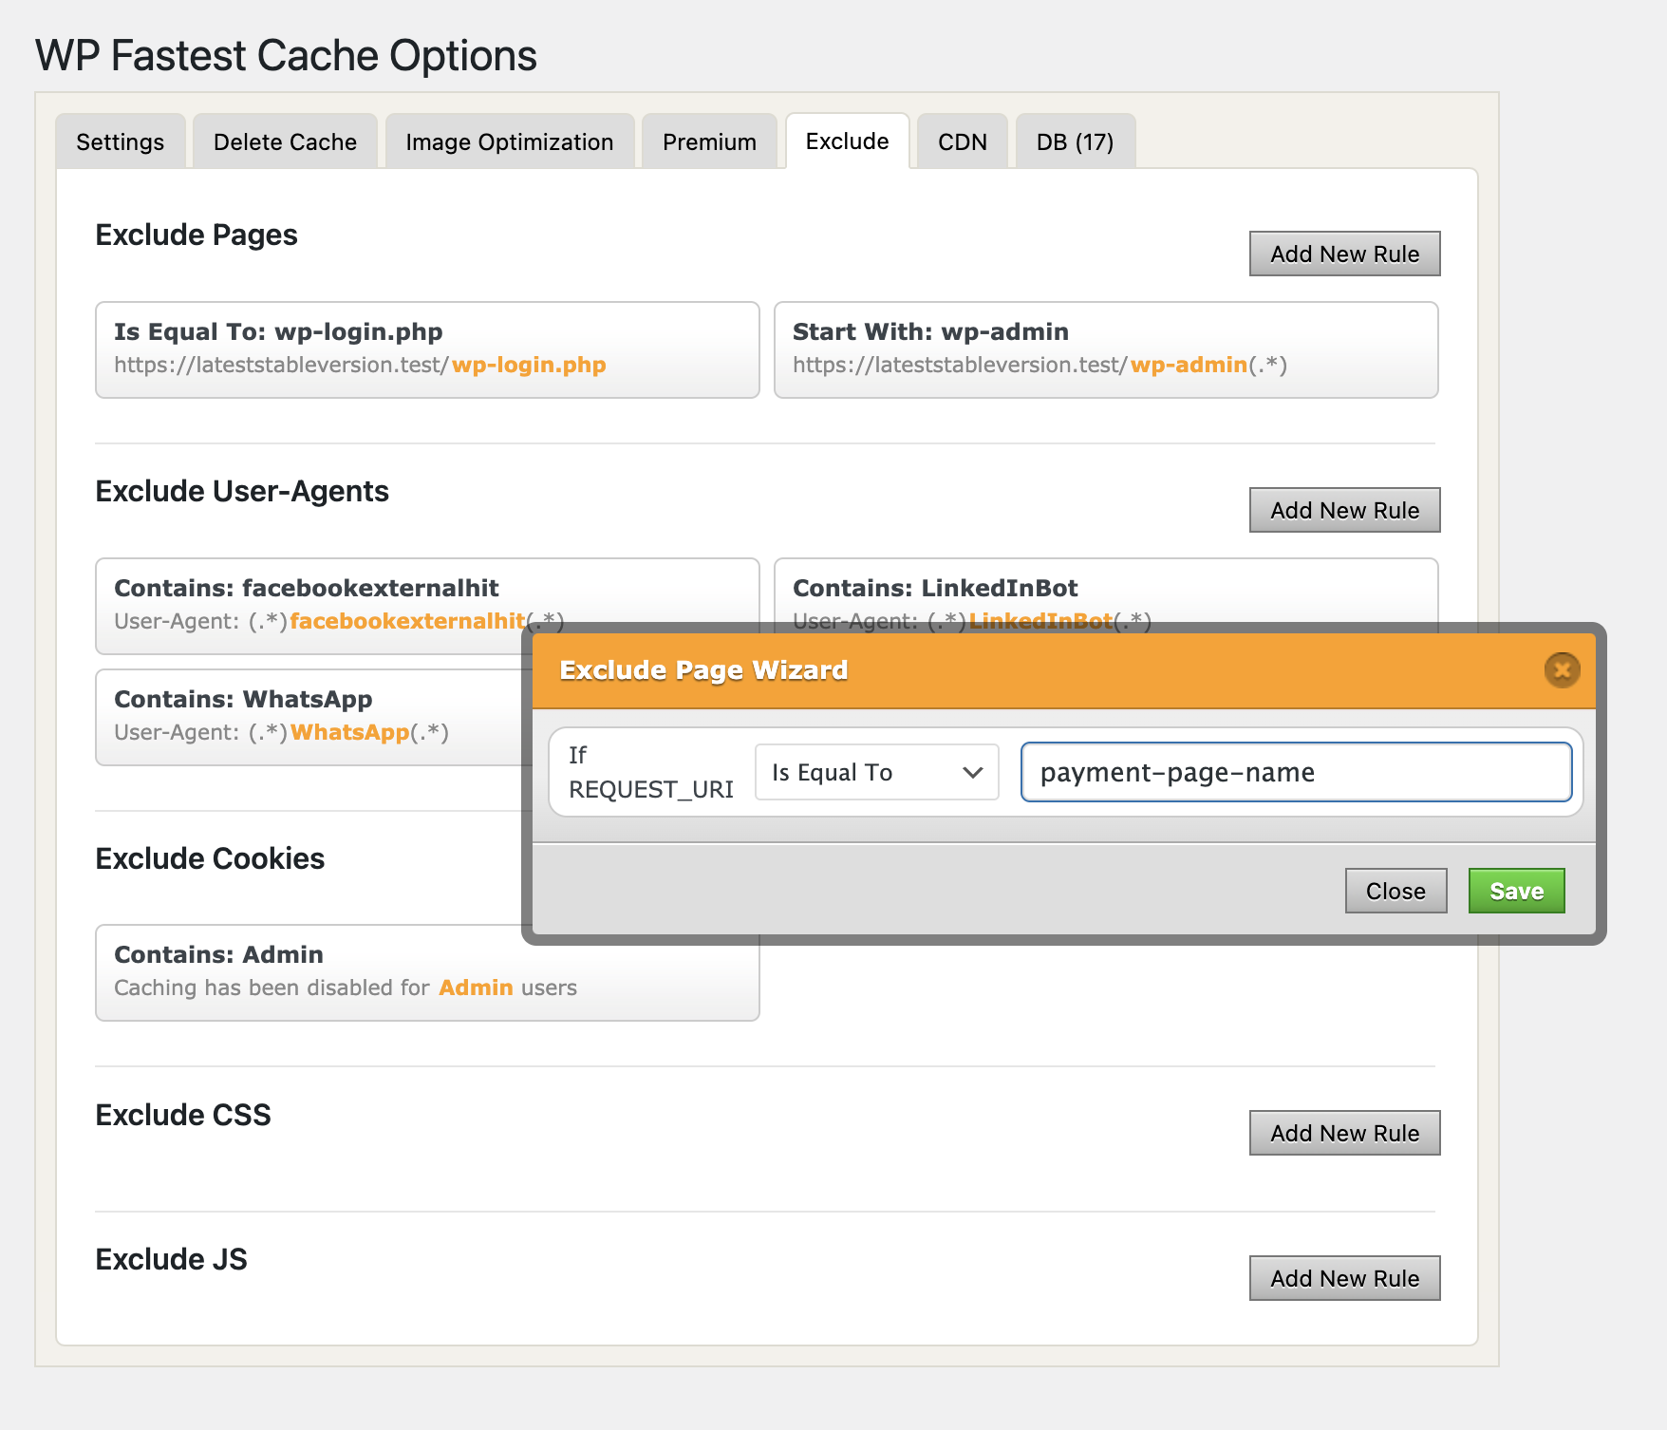
Task: Open the 'Is Equal To' condition dropdown
Action: [875, 772]
